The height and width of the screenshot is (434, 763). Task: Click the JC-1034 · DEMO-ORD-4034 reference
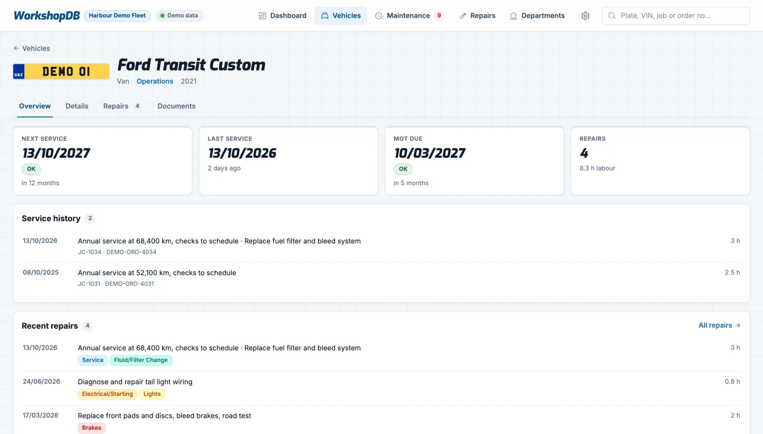[117, 252]
